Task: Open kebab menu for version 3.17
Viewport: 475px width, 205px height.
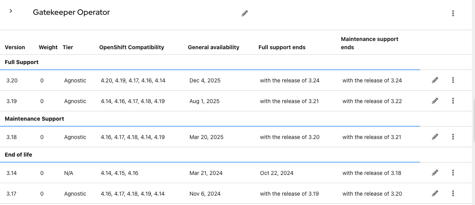Action: click(453, 193)
